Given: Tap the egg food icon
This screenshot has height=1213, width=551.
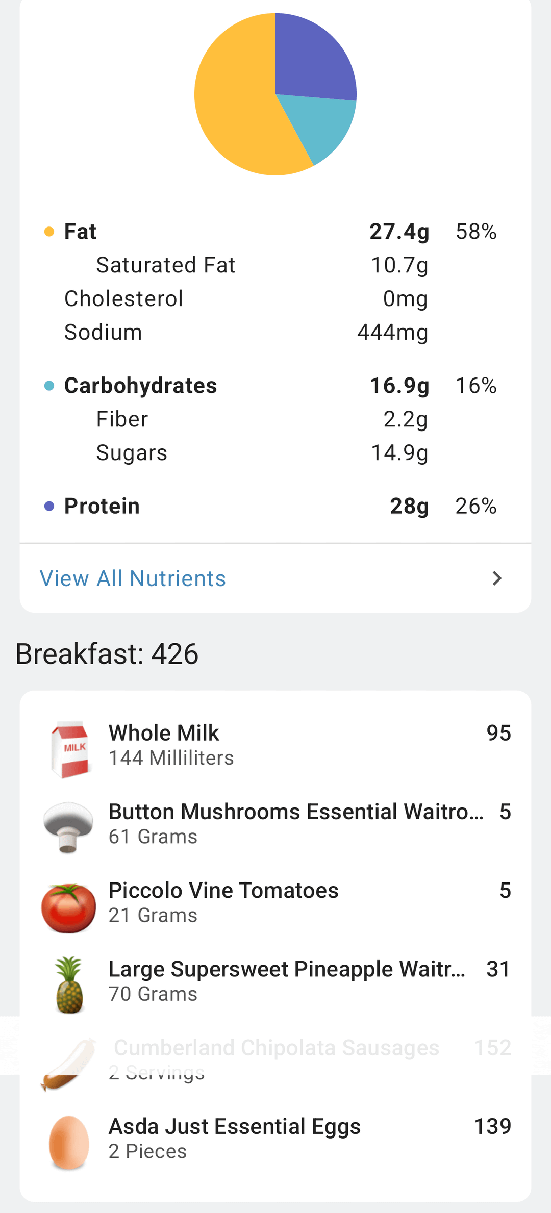Looking at the screenshot, I should coord(68,1143).
